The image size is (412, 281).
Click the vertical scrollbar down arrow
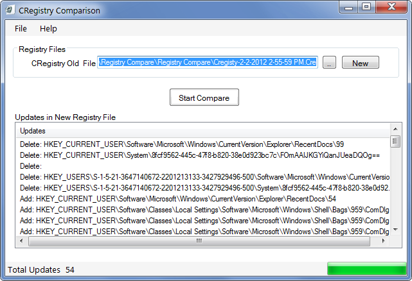[395, 230]
